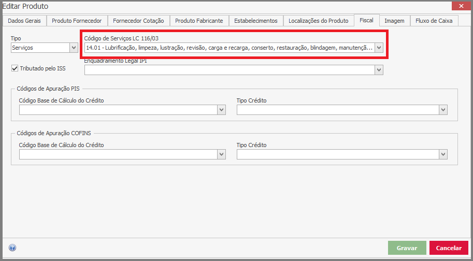Go to the Fornecedor Cotação tab
Image resolution: width=473 pixels, height=261 pixels.
pyautogui.click(x=139, y=21)
